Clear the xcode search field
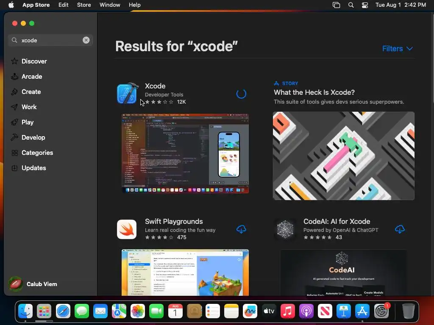Screen dimensions: 434x325 pyautogui.click(x=86, y=40)
